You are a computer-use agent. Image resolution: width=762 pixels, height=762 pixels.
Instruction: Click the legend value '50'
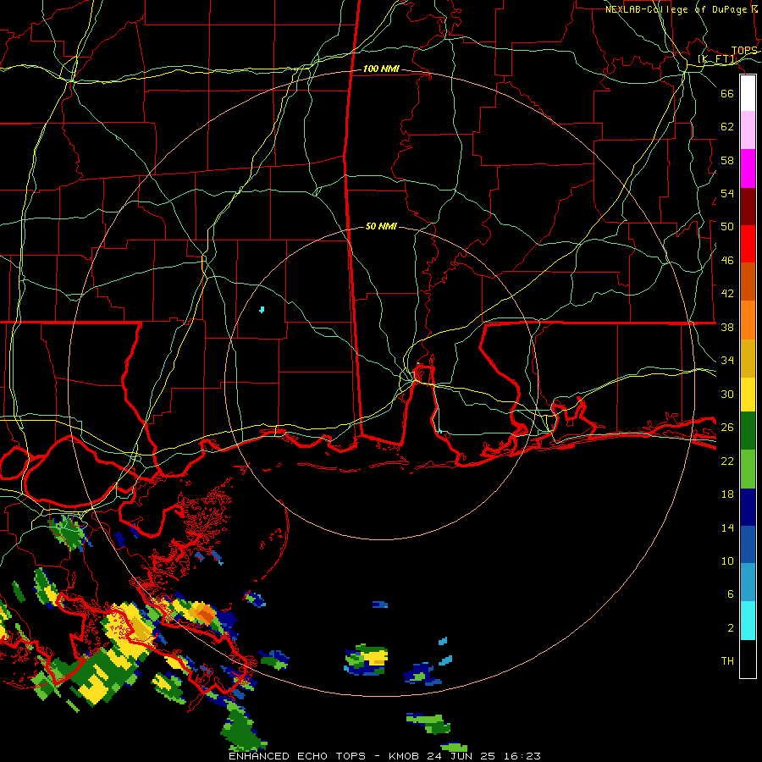pyautogui.click(x=727, y=227)
